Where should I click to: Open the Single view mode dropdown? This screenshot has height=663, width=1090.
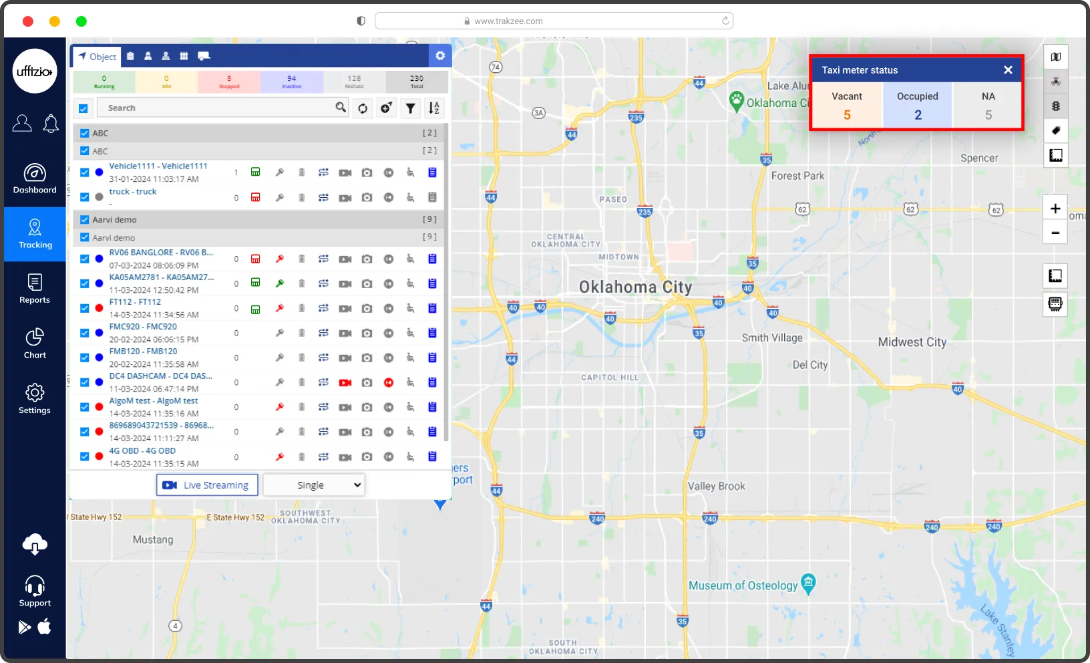(315, 485)
